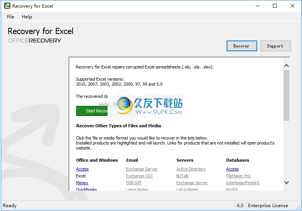The image size is (302, 211).
Task: Click the Recovery for Excel title bar icon
Action: tap(7, 6)
